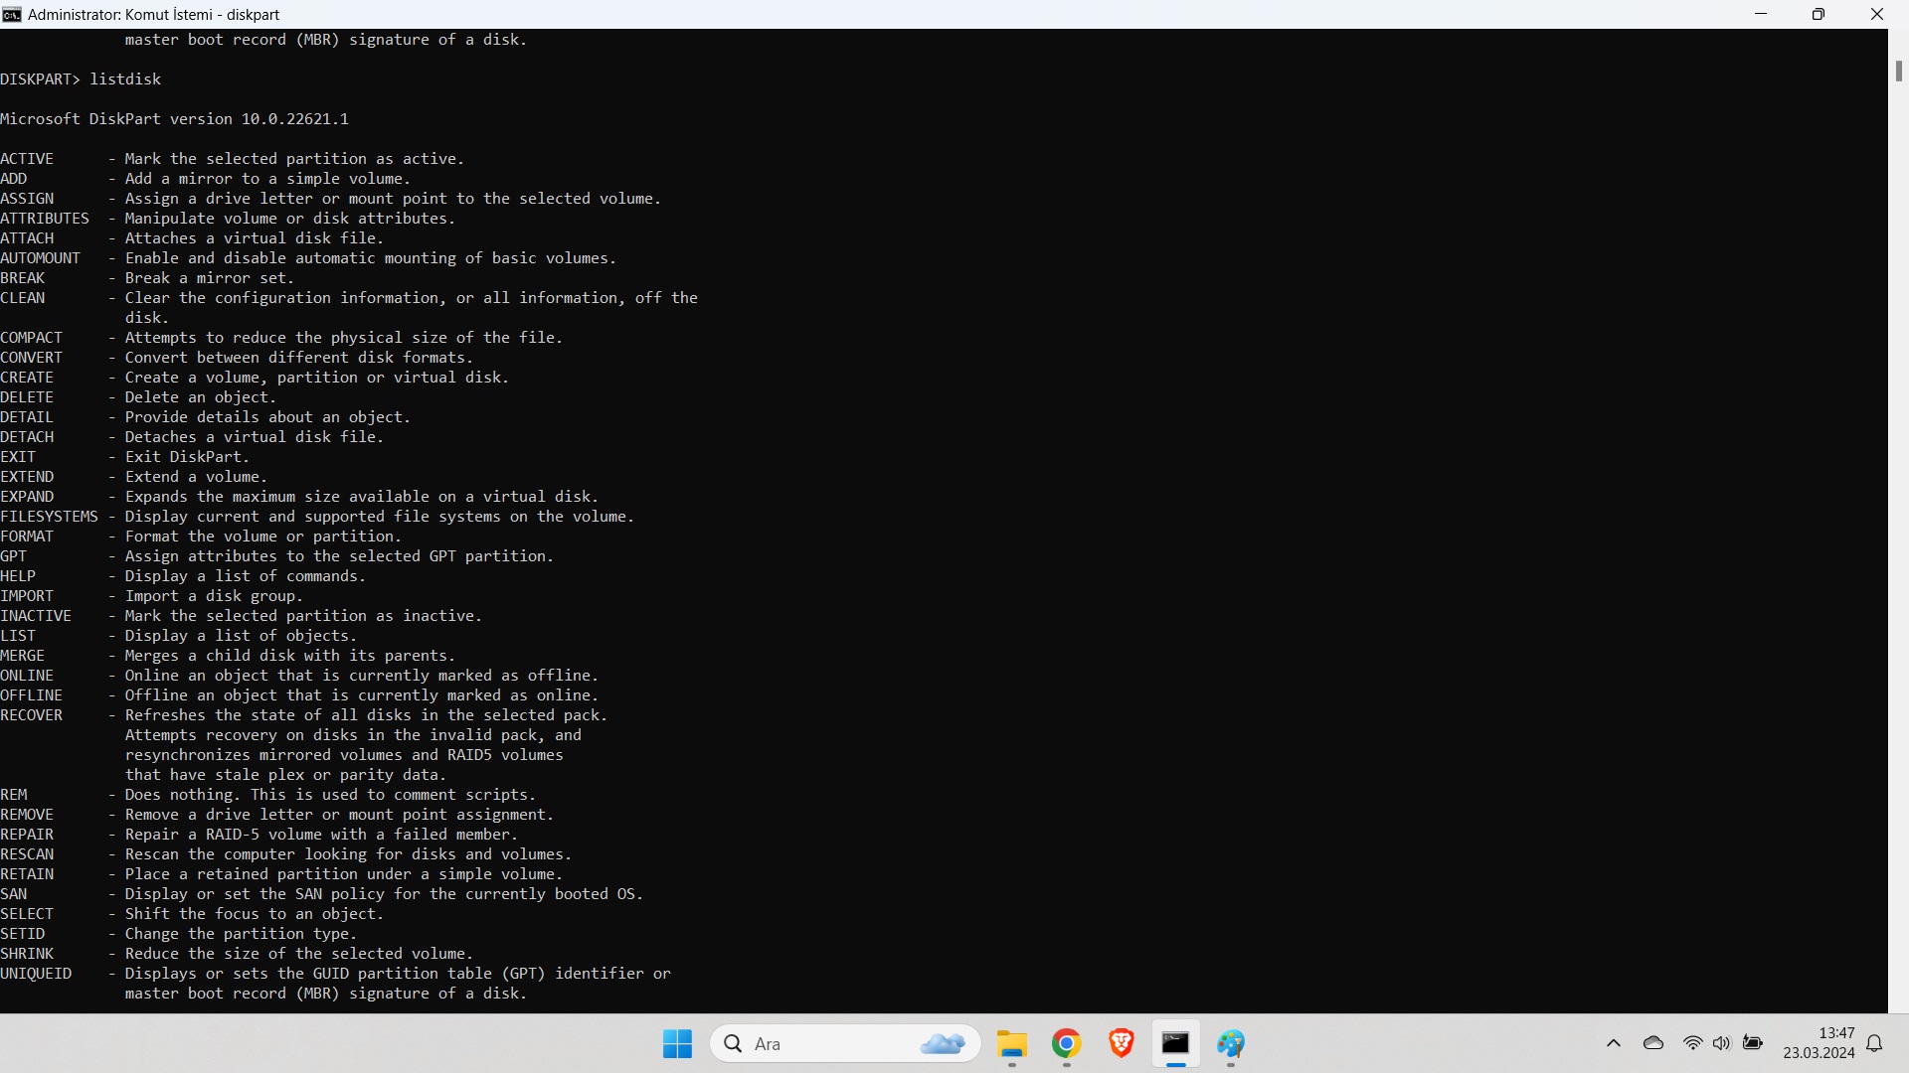Click the speaker volume tray icon
1909x1073 pixels.
(1722, 1043)
